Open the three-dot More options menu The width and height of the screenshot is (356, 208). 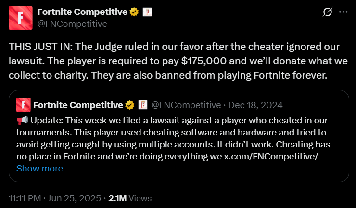pos(343,12)
